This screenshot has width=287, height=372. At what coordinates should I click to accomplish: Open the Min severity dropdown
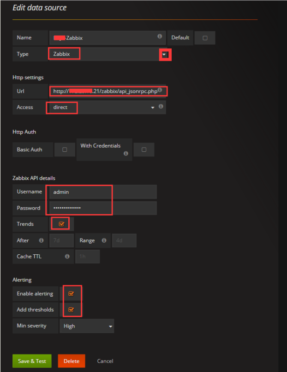pos(87,326)
